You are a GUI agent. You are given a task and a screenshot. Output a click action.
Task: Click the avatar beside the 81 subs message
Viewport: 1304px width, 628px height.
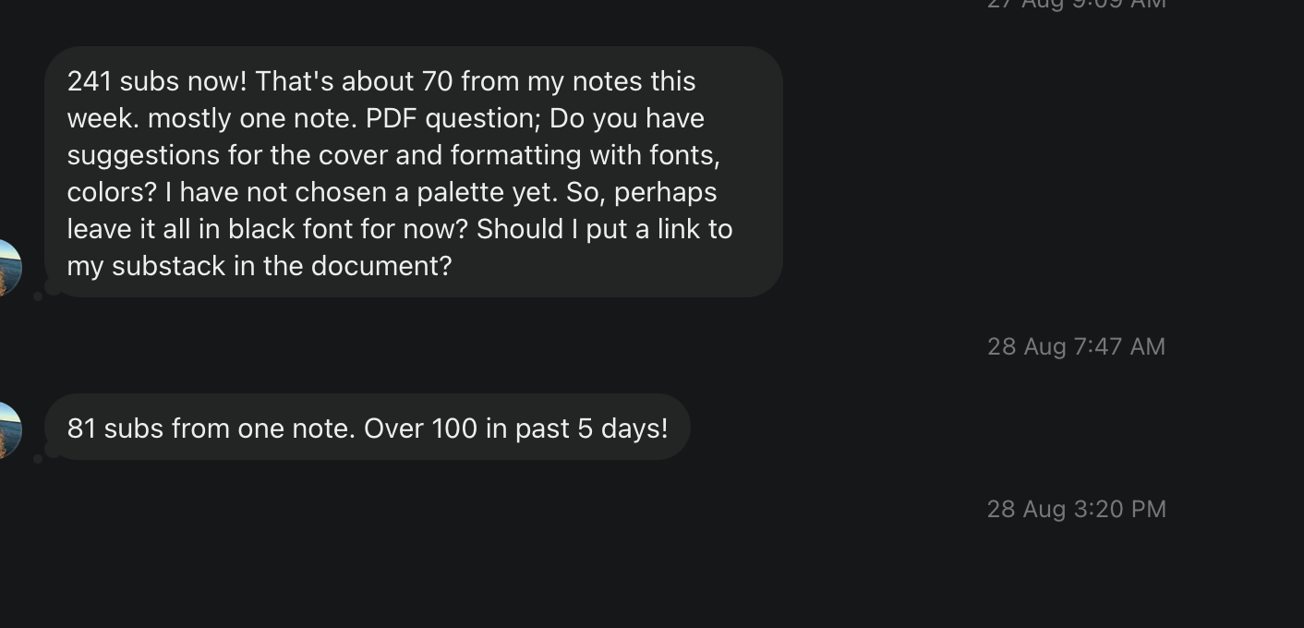[x=8, y=430]
